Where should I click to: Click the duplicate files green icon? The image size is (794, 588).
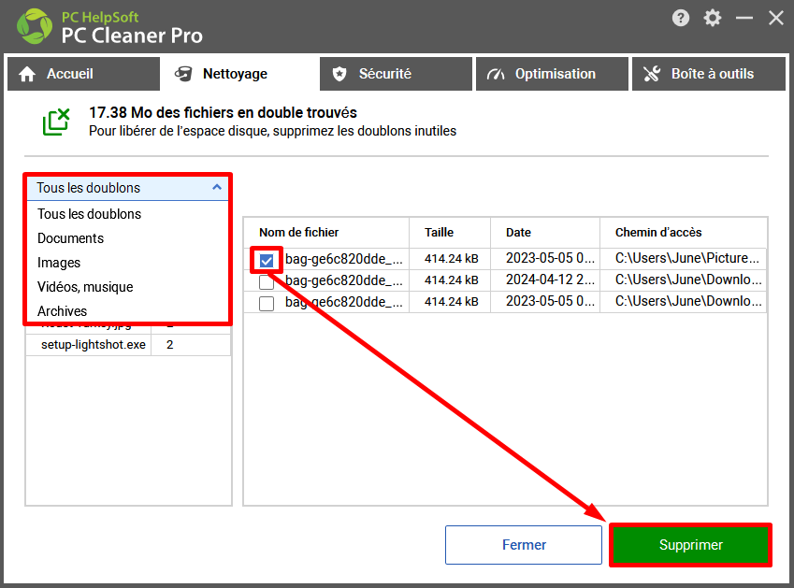pyautogui.click(x=56, y=122)
